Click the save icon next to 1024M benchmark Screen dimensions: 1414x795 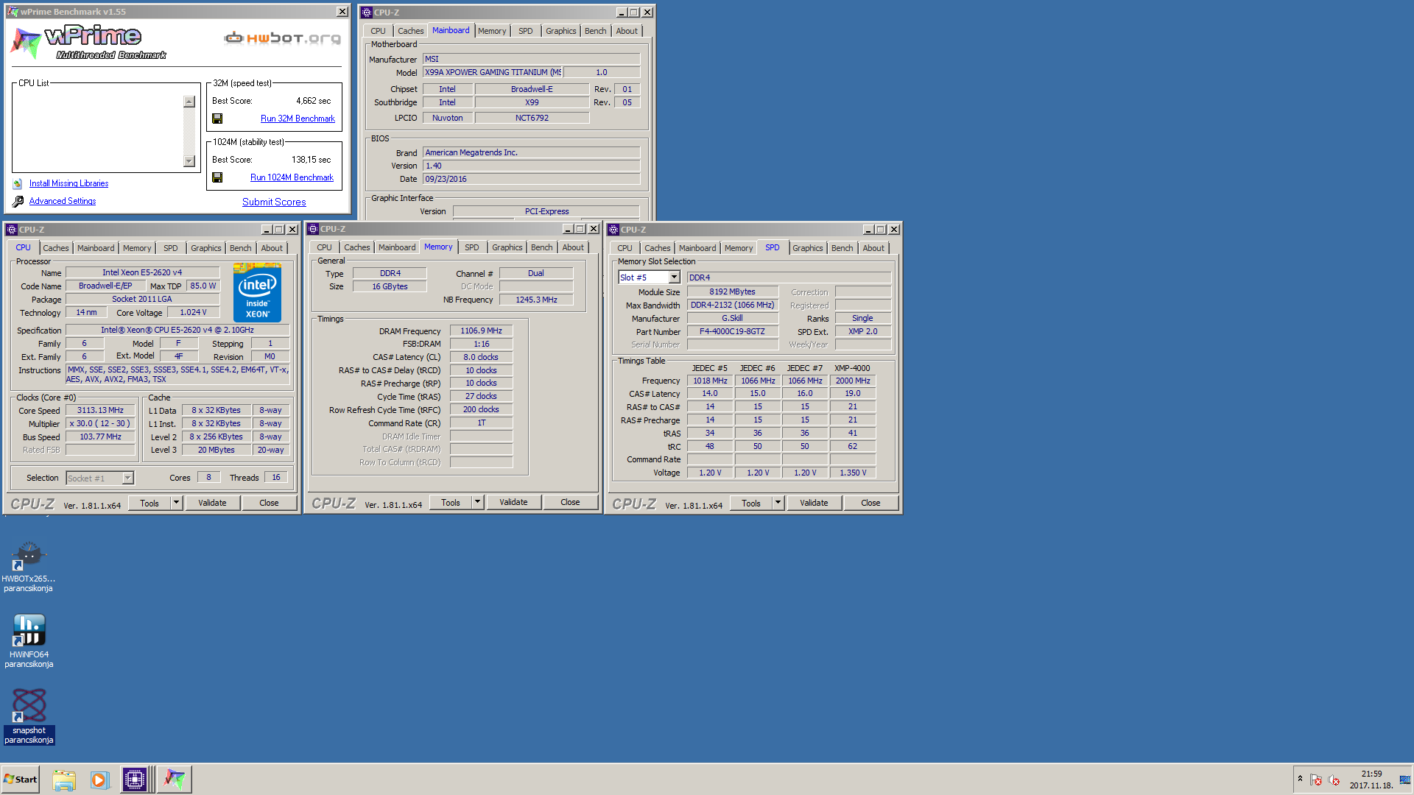pyautogui.click(x=217, y=177)
